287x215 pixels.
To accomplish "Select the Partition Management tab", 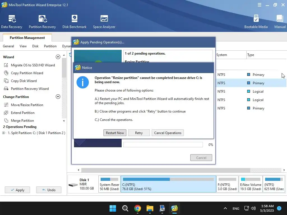I will 27,38.
